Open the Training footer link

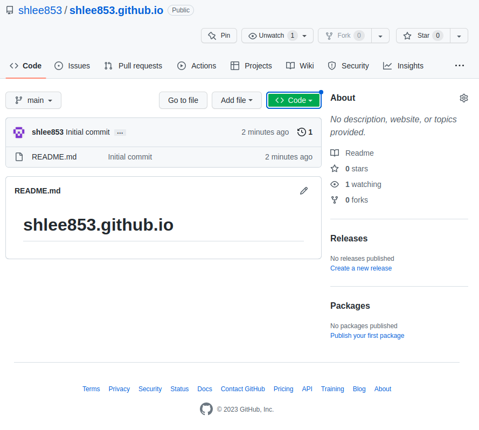[x=332, y=389]
